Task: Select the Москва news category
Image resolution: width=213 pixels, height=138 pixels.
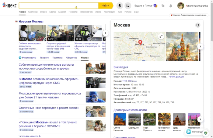Action: [x=85, y=58]
